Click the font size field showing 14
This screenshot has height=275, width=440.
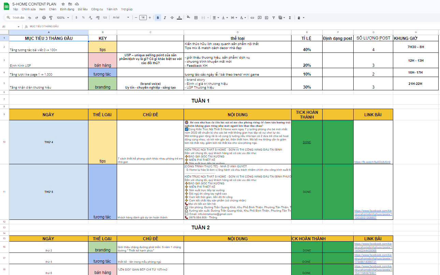143,17
